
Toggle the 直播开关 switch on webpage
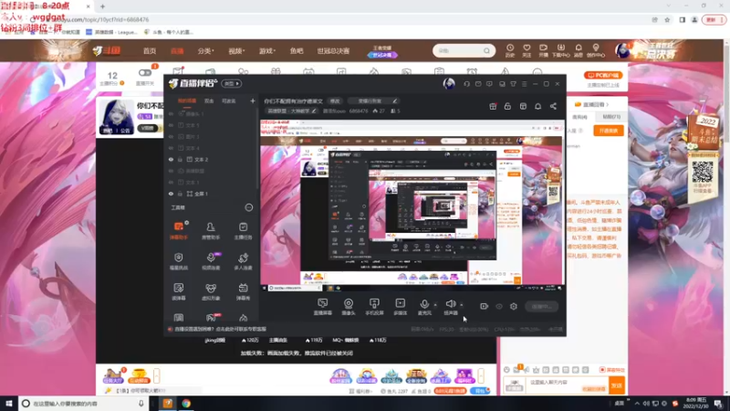(x=145, y=73)
